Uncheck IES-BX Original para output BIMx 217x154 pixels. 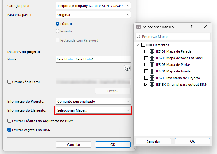[x=146, y=85]
